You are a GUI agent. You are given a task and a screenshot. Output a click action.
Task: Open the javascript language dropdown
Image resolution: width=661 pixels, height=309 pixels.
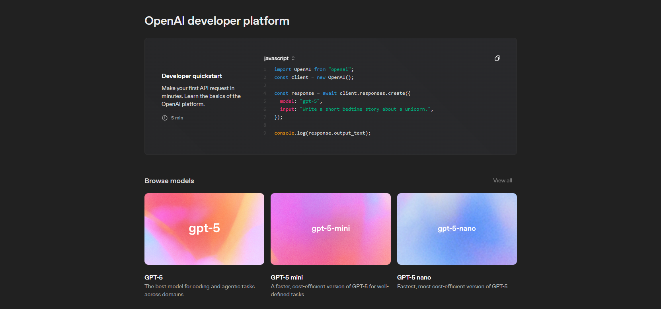point(279,58)
